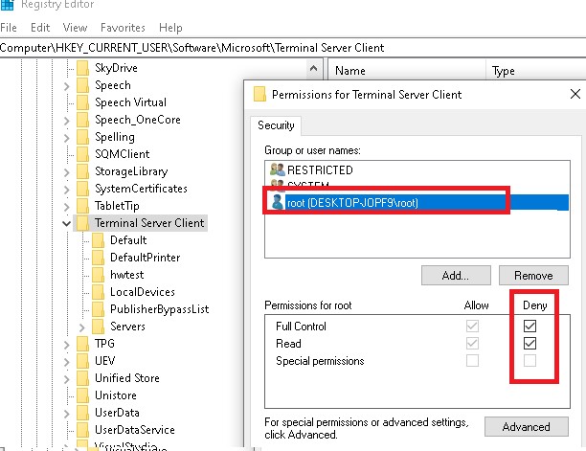Collapse the Terminal Server Client key
The height and width of the screenshot is (451, 586).
click(x=66, y=223)
